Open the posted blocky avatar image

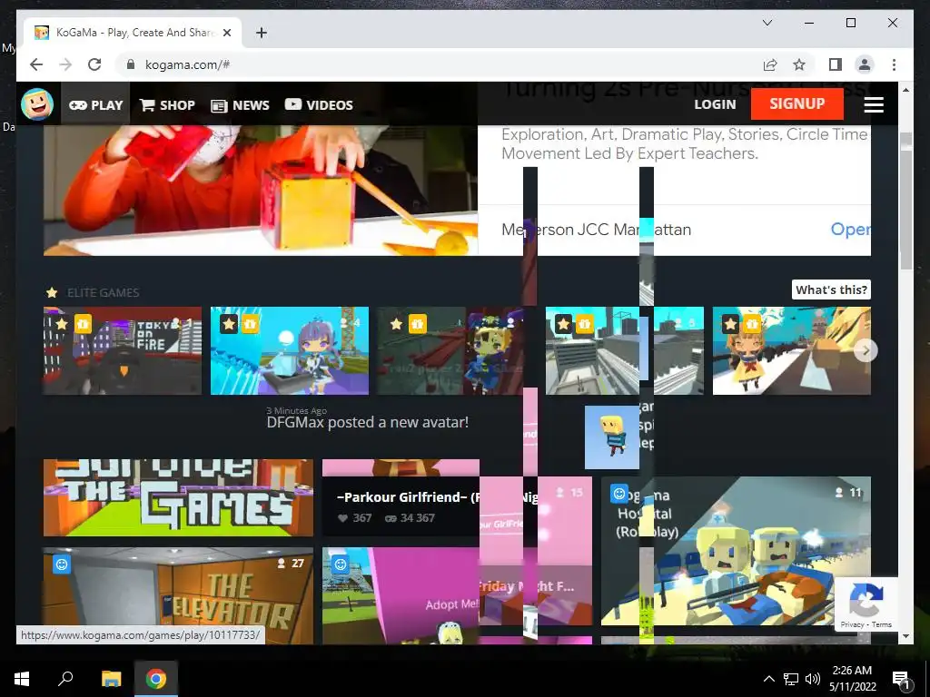pos(611,437)
